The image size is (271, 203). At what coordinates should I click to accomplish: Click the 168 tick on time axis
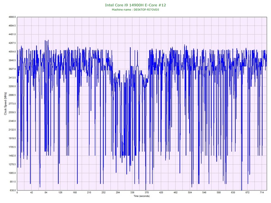click(75, 193)
